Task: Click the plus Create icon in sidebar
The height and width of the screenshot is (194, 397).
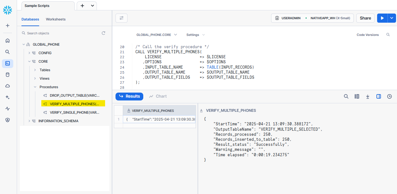Action: click(8, 26)
